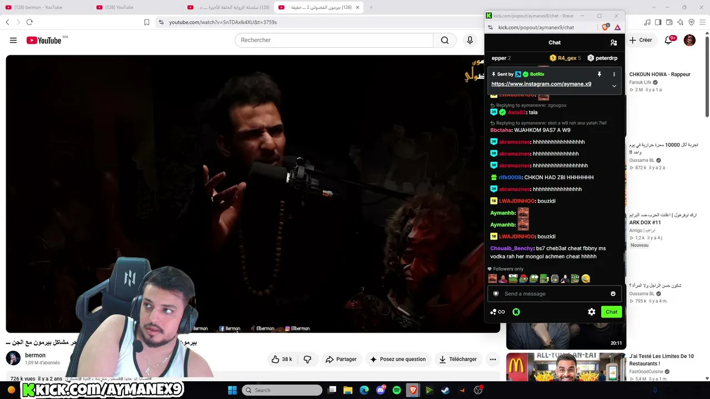Open the instagram.com/aymane.x9 link
Viewport: 710px width, 399px height.
click(x=541, y=84)
